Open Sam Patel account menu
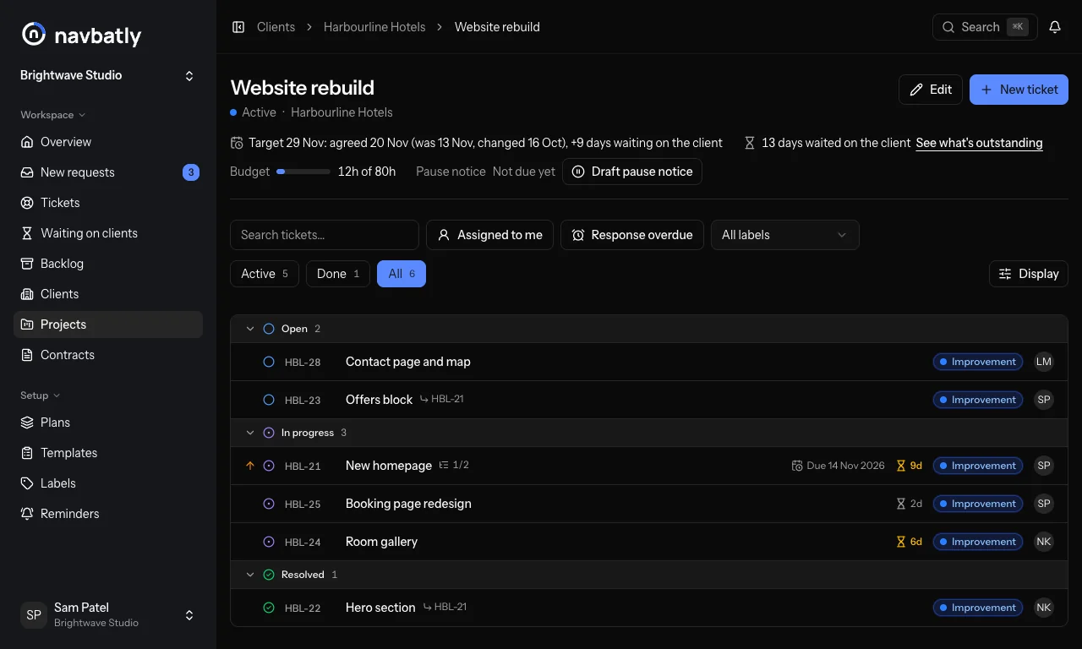This screenshot has height=649, width=1082. click(x=108, y=615)
